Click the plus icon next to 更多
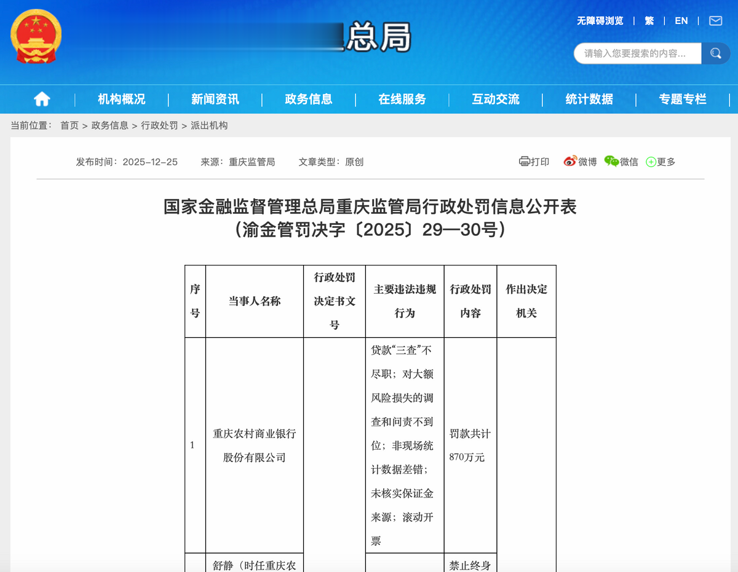Viewport: 738px width, 572px height. tap(651, 162)
